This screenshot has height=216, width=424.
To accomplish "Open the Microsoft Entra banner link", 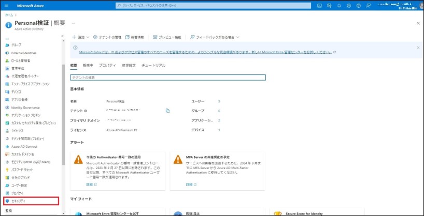I will tap(205, 52).
